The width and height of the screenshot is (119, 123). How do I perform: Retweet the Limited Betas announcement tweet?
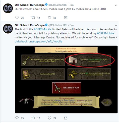[33, 118]
